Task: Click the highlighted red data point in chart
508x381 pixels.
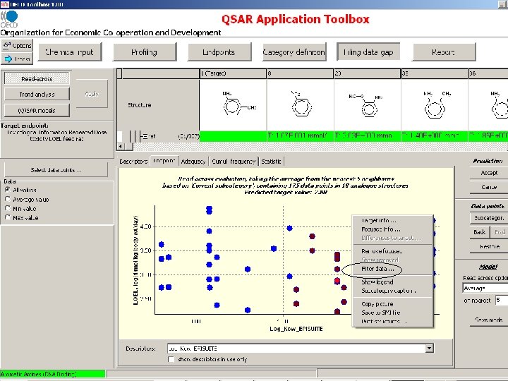Action: click(x=337, y=281)
